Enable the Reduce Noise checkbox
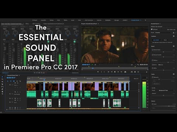Screen dimensions: 177x132 153,50
